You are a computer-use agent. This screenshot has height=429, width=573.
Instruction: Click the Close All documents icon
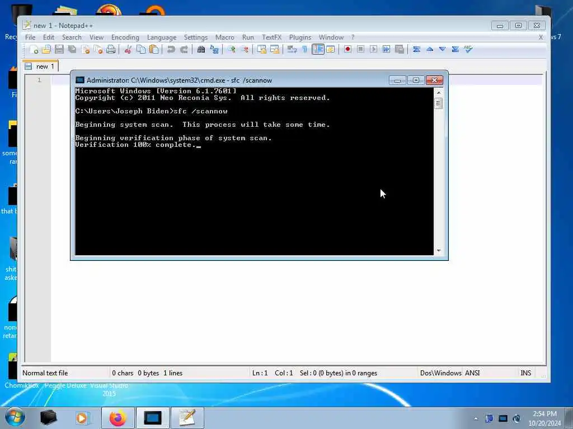(98, 49)
